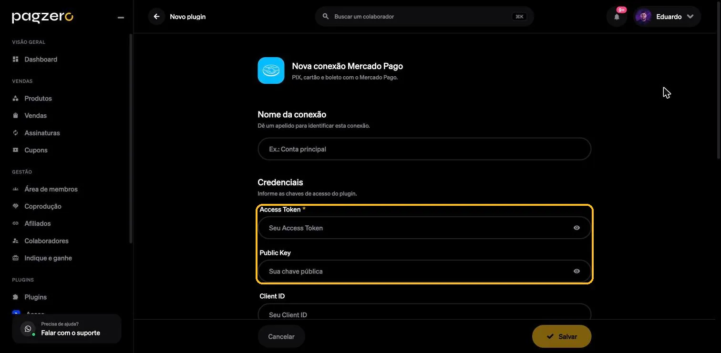Click the Sua chave pública field
This screenshot has width=721, height=353.
(424, 271)
